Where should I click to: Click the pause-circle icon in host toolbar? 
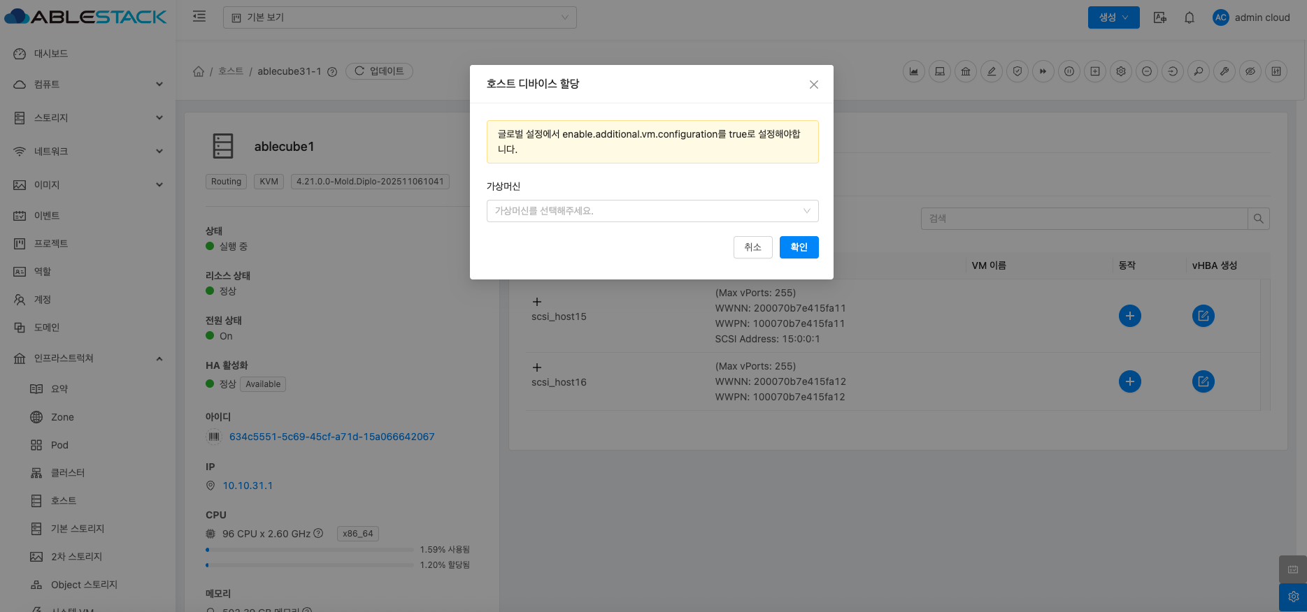pos(1069,71)
